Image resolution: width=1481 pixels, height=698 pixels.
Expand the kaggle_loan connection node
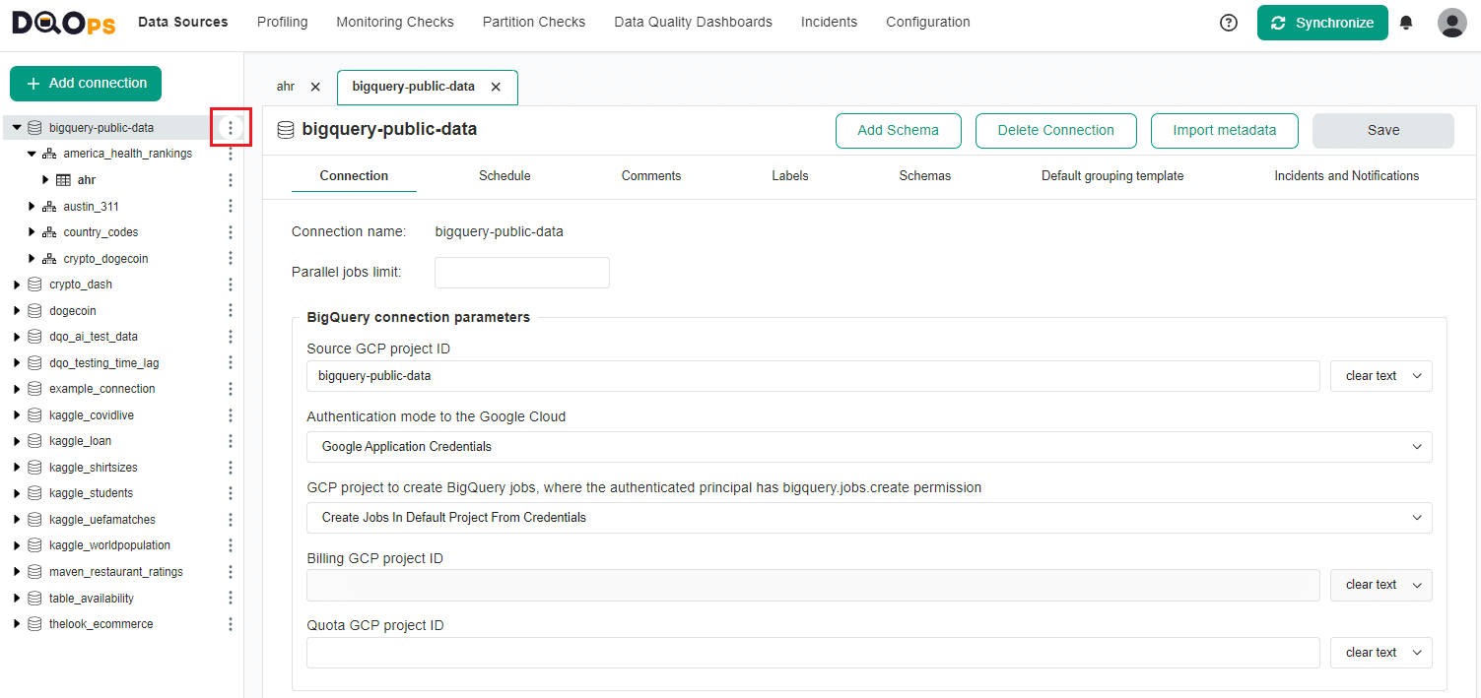coord(17,441)
